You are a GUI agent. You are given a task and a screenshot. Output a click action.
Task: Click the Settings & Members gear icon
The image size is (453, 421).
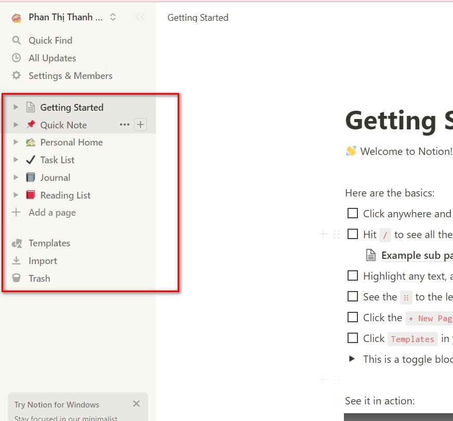[x=17, y=75]
